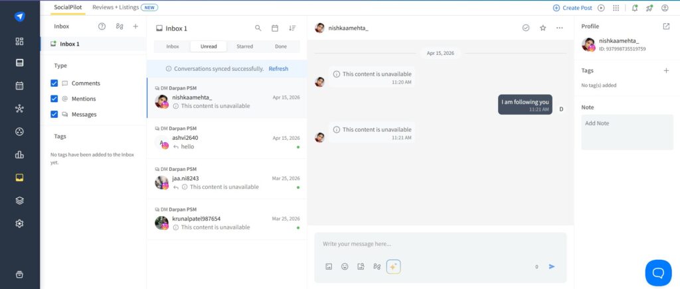Open the Posts icon in the left sidebar
680x289 pixels.
pos(19,63)
